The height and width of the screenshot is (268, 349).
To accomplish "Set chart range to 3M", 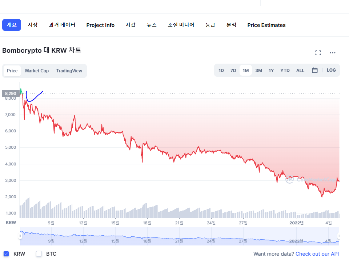I will (x=258, y=70).
